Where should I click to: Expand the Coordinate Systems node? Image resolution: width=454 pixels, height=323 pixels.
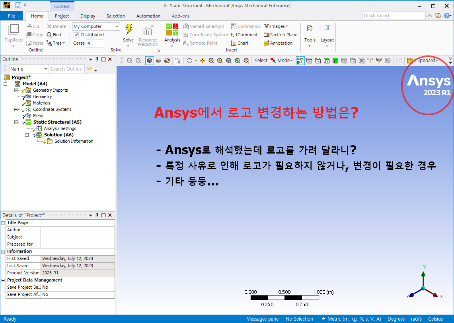click(x=16, y=109)
